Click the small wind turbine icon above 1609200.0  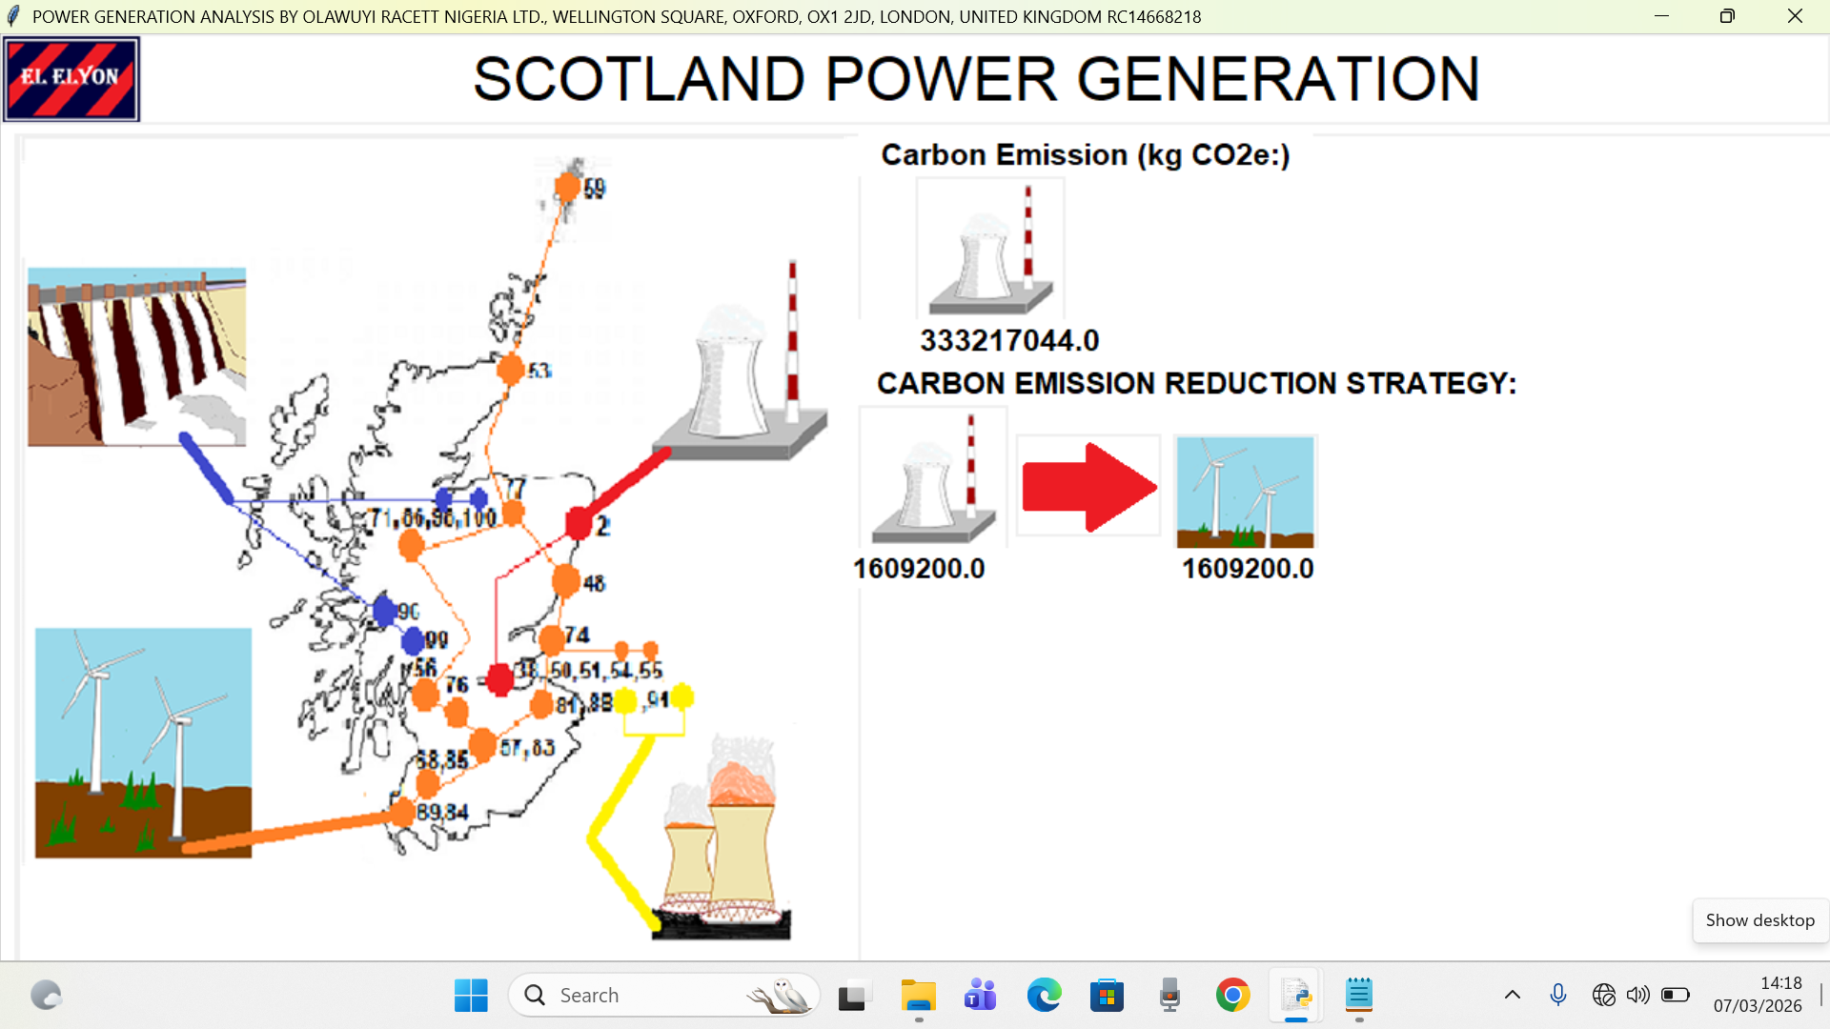1245,492
